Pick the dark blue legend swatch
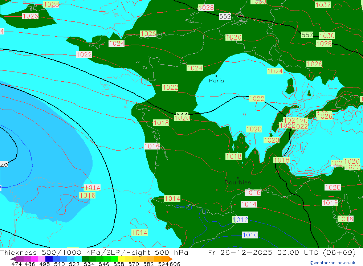This screenshot has height=266, width=363. point(49,259)
